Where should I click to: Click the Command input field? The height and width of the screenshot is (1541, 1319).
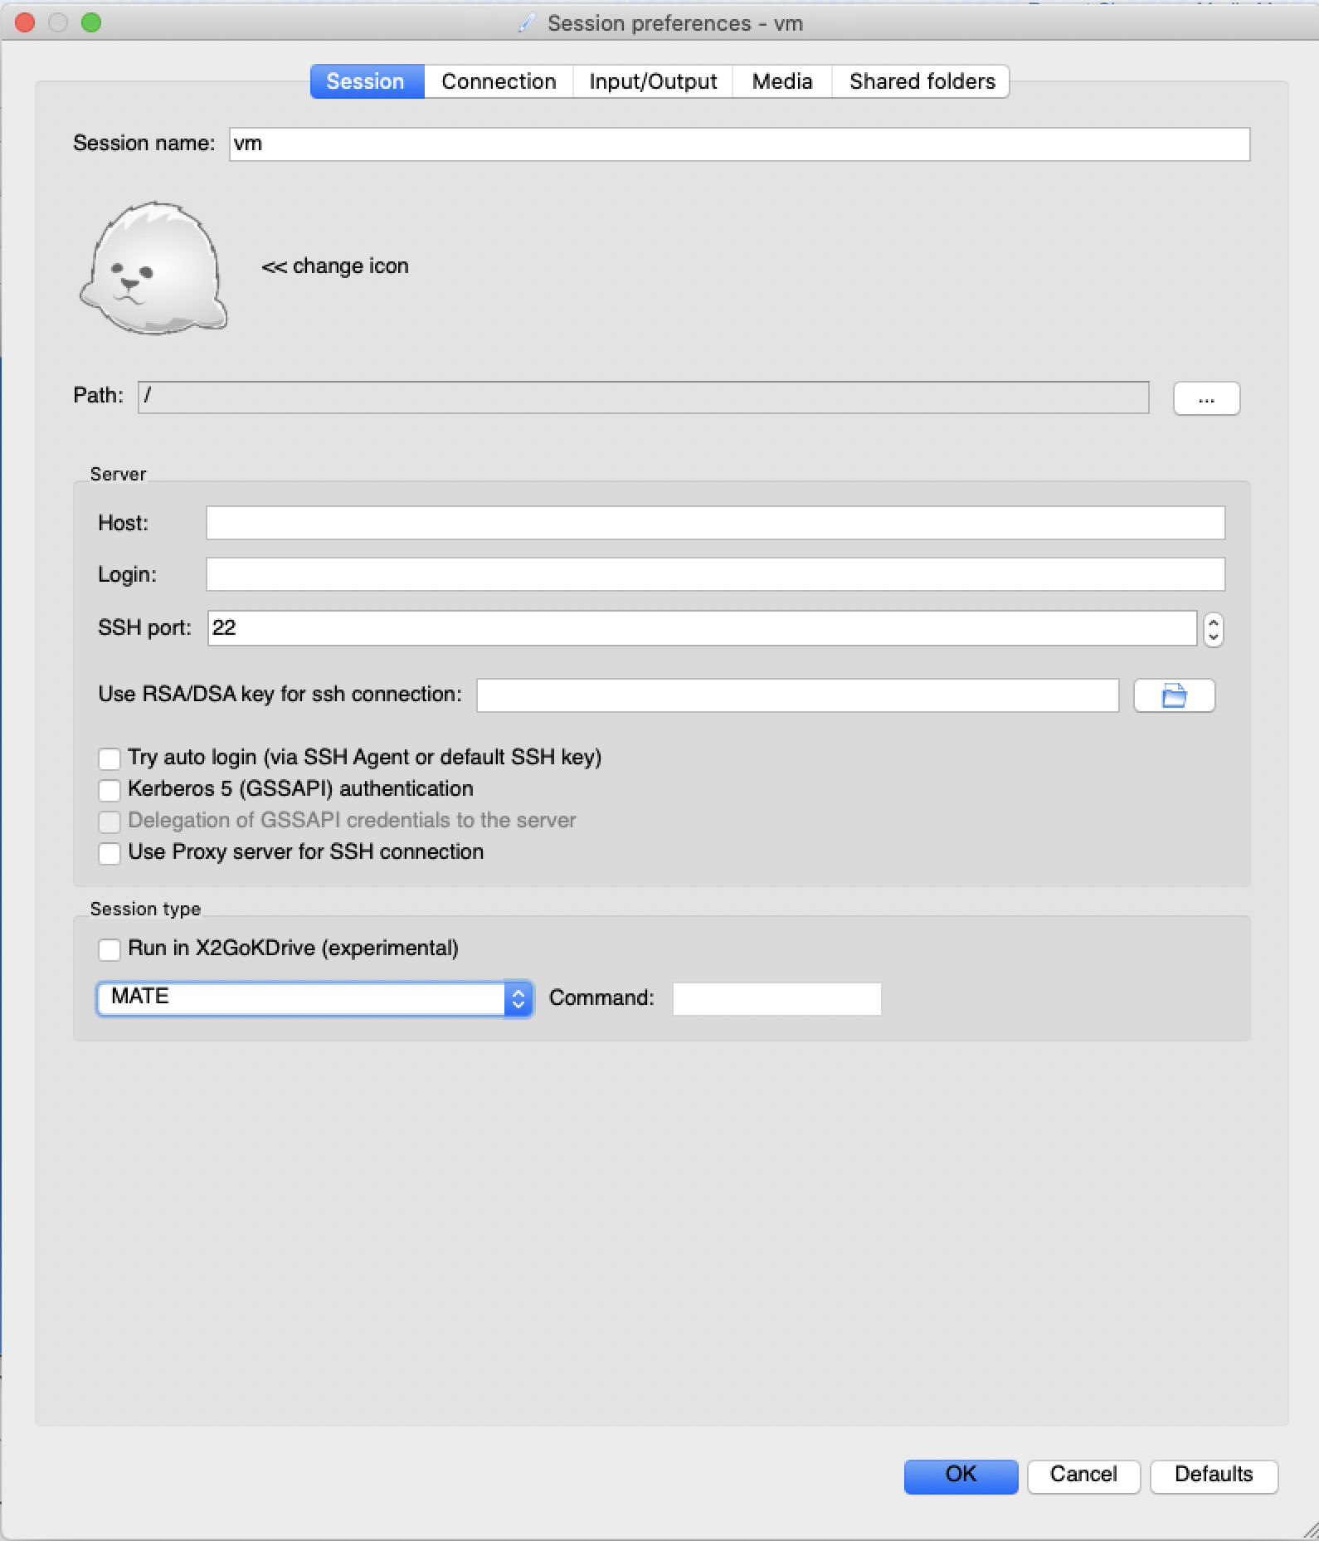click(776, 998)
